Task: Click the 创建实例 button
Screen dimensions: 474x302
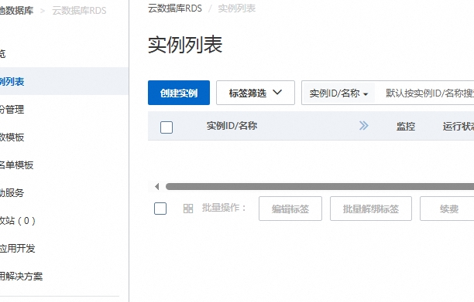Action: pos(179,93)
